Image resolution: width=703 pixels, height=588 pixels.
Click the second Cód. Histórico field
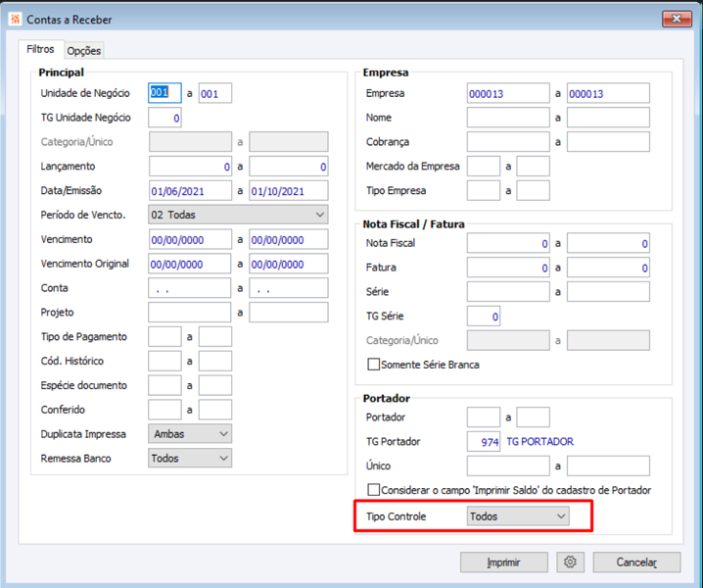point(215,361)
